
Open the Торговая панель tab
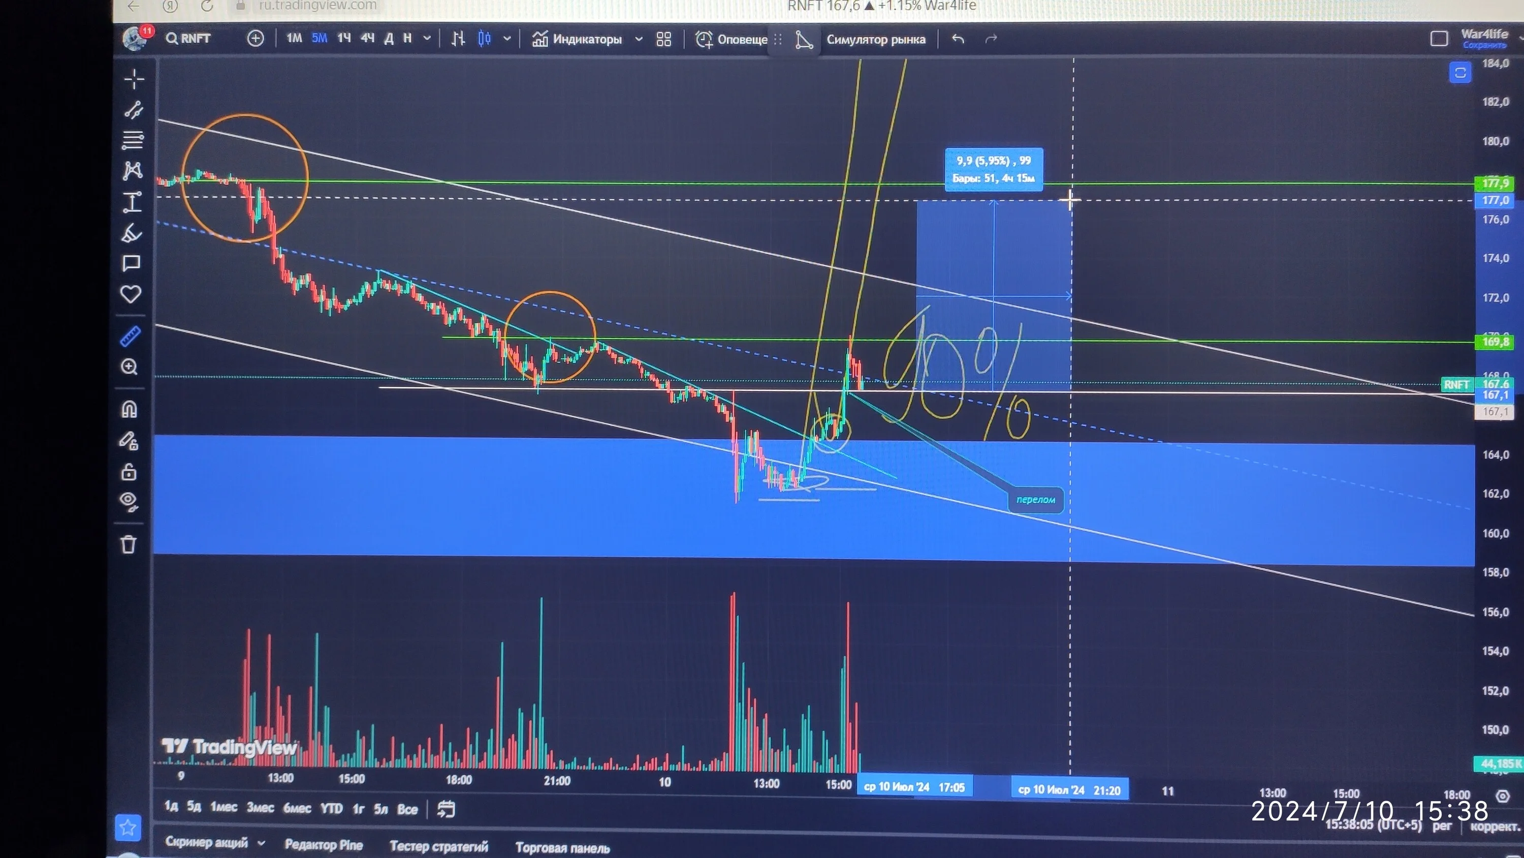click(x=563, y=848)
